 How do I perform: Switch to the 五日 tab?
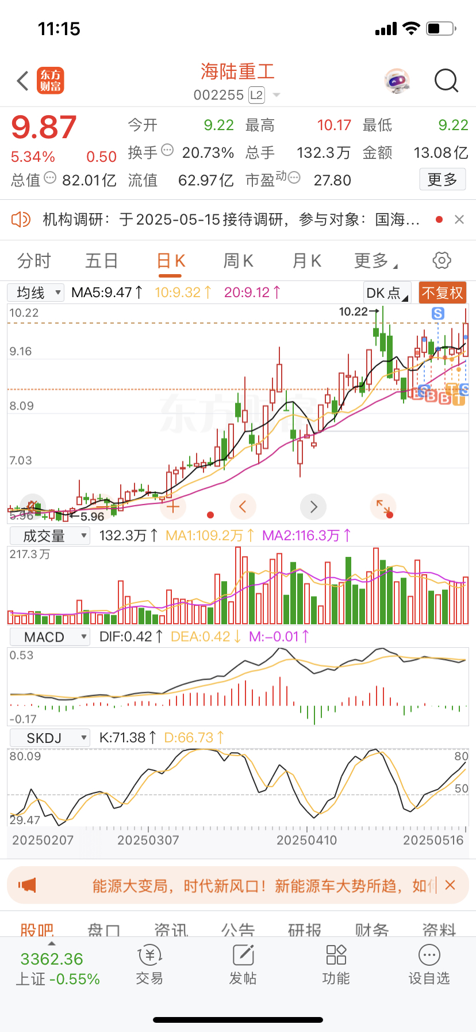pyautogui.click(x=102, y=261)
